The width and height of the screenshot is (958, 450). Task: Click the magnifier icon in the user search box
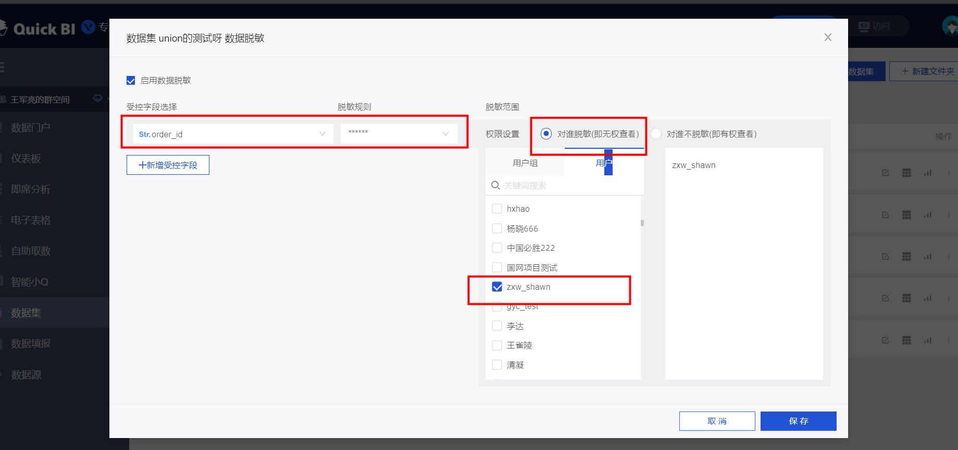(495, 185)
